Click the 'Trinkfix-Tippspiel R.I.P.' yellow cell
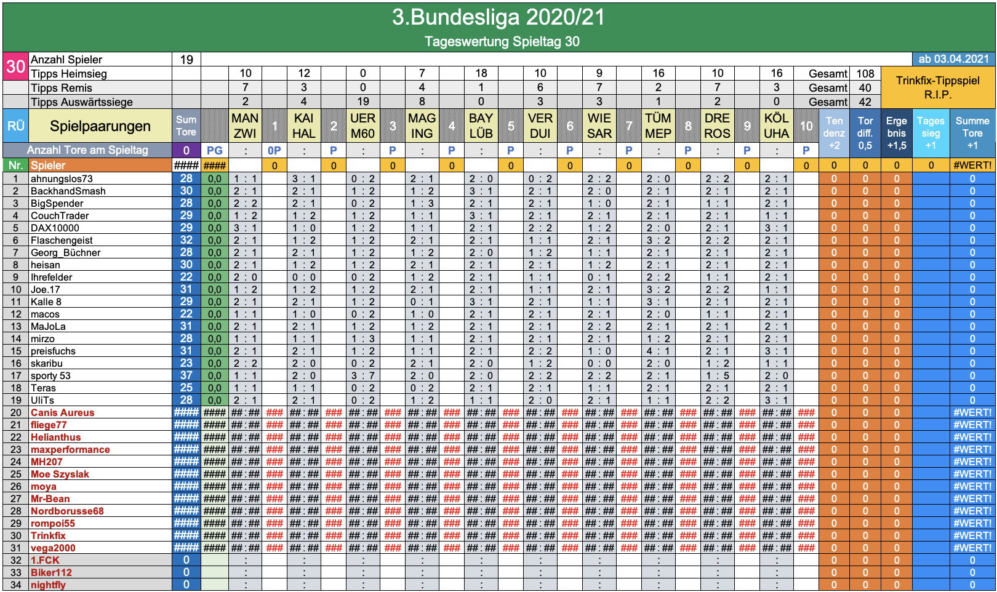 pyautogui.click(x=937, y=87)
